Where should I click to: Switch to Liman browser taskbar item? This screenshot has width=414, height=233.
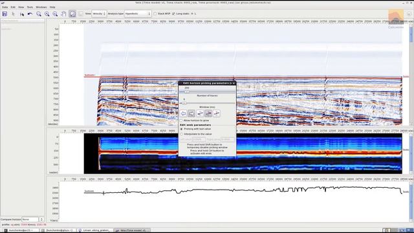95,230
